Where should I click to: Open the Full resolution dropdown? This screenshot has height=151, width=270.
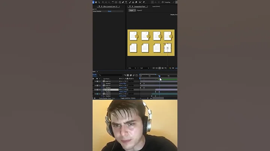point(144,68)
